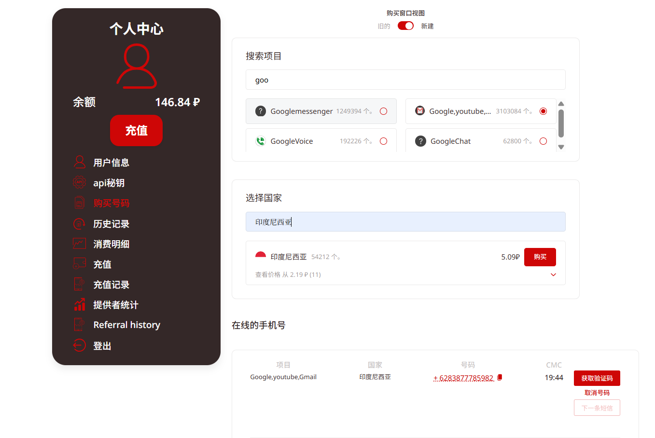Toggle the 旧的/新建 purchase window view switch
This screenshot has height=438, width=655.
405,26
